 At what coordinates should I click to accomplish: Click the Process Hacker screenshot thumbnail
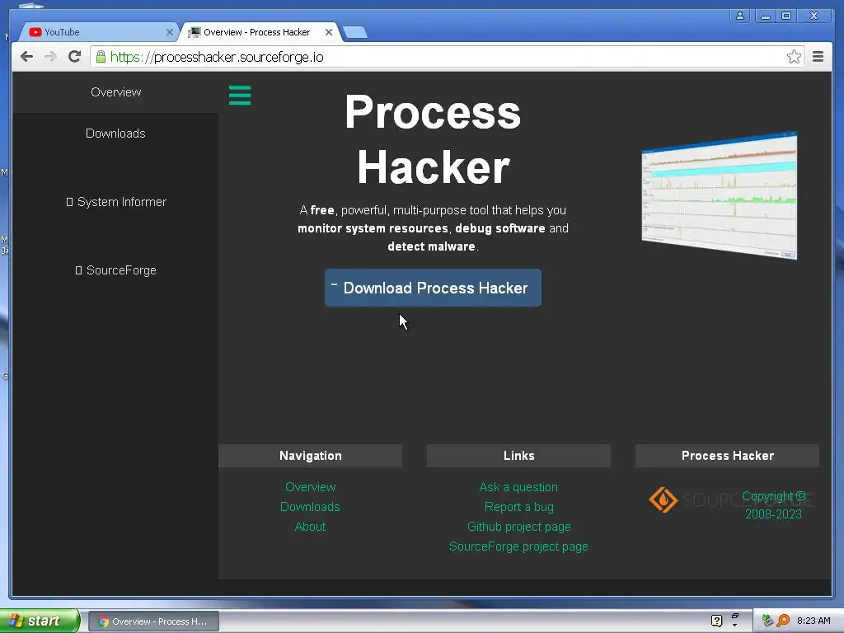pos(720,195)
